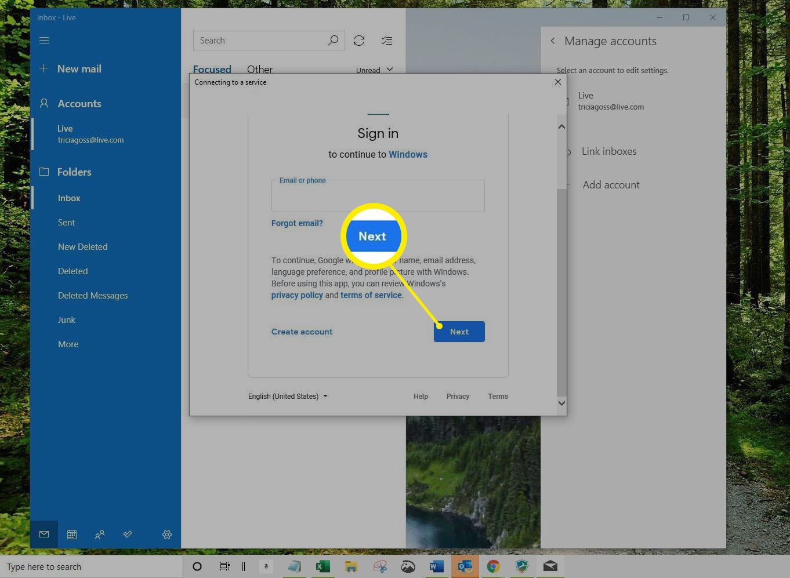Open Excel from the taskbar
This screenshot has height=578, width=790.
[322, 566]
